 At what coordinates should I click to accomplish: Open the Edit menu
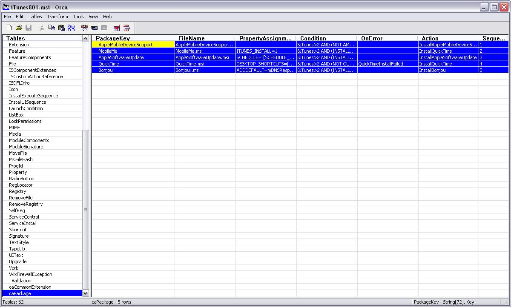tap(20, 17)
